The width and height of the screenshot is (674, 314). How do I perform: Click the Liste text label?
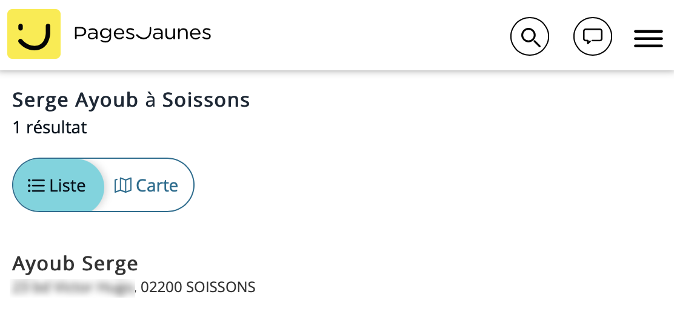coord(67,185)
